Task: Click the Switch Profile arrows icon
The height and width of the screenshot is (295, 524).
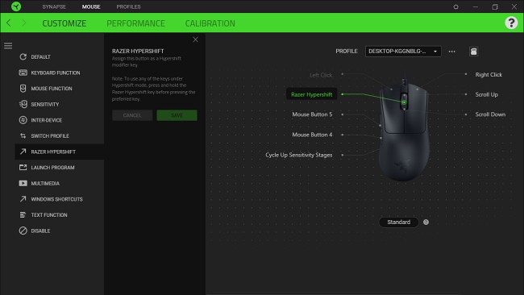Action: [x=23, y=135]
